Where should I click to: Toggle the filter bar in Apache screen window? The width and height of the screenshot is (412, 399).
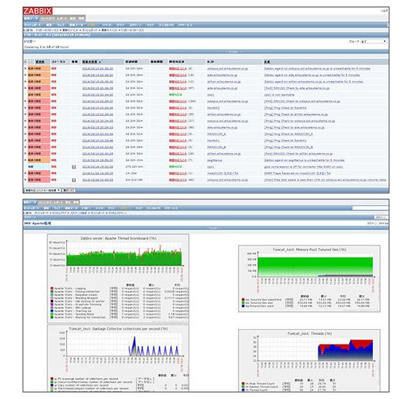point(206,228)
